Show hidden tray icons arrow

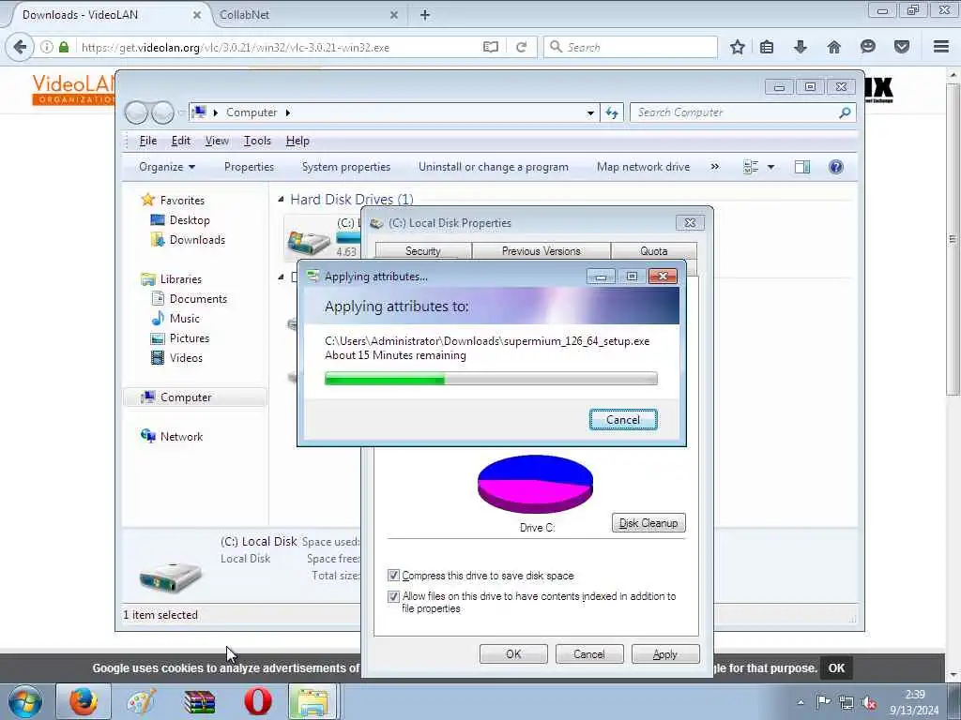(801, 702)
